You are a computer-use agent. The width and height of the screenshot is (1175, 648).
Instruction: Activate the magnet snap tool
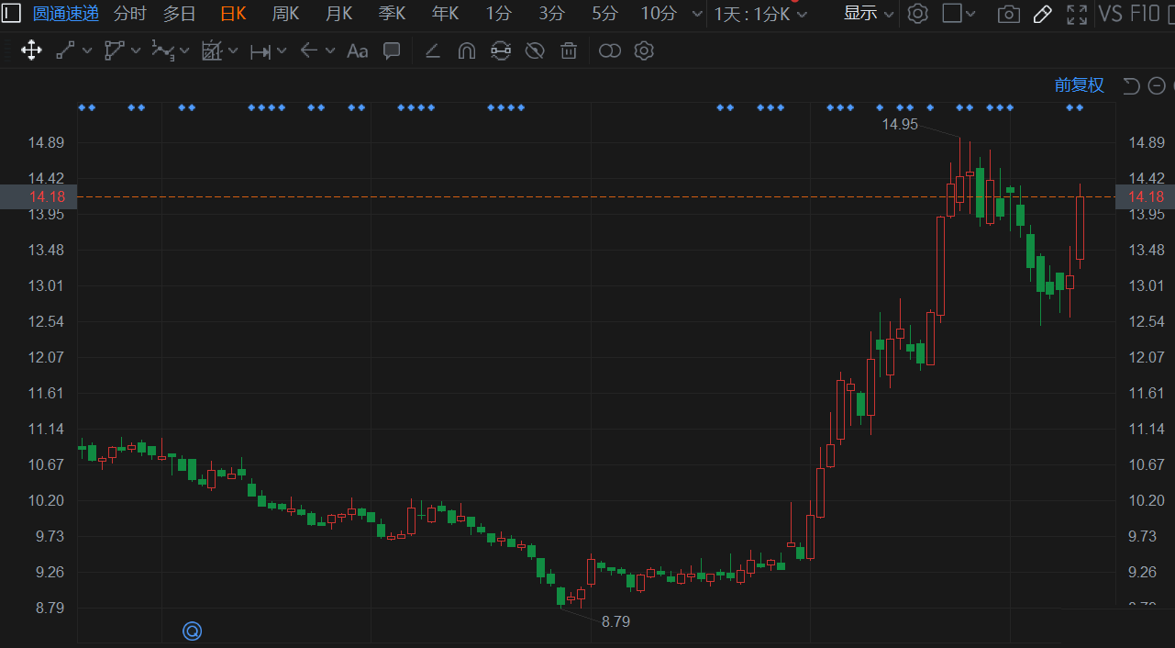466,50
